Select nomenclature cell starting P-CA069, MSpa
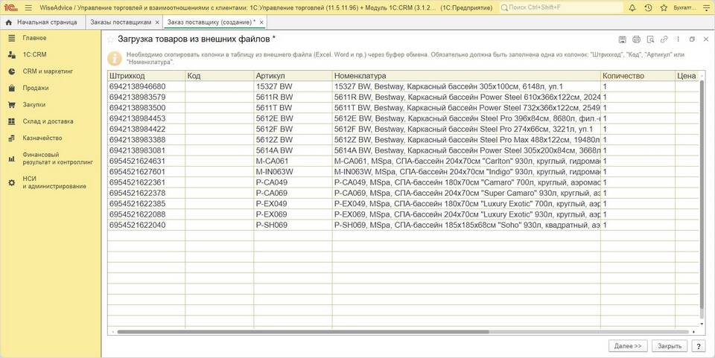This screenshot has height=358, width=715. click(x=466, y=193)
